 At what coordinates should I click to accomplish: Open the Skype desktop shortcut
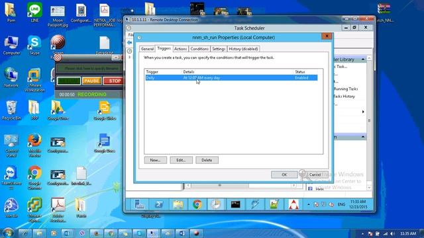coord(34,45)
